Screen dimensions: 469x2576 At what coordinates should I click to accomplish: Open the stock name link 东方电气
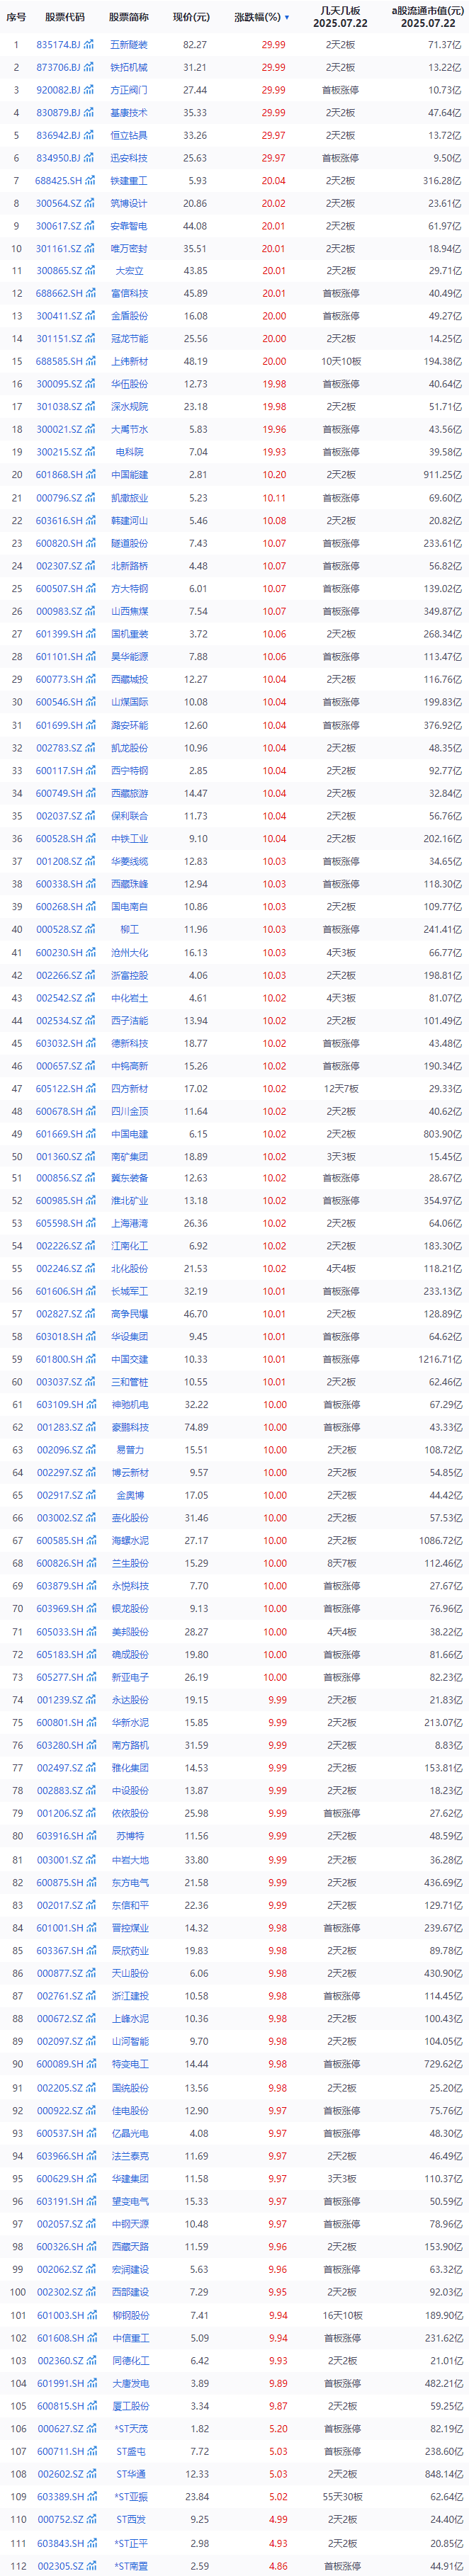click(x=129, y=1883)
